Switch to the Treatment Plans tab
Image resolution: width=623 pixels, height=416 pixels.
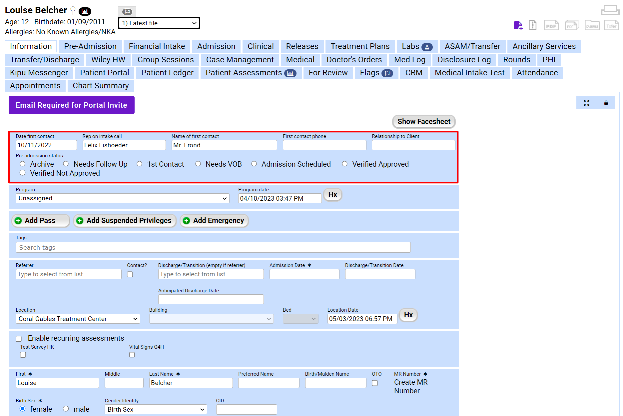[x=360, y=46]
